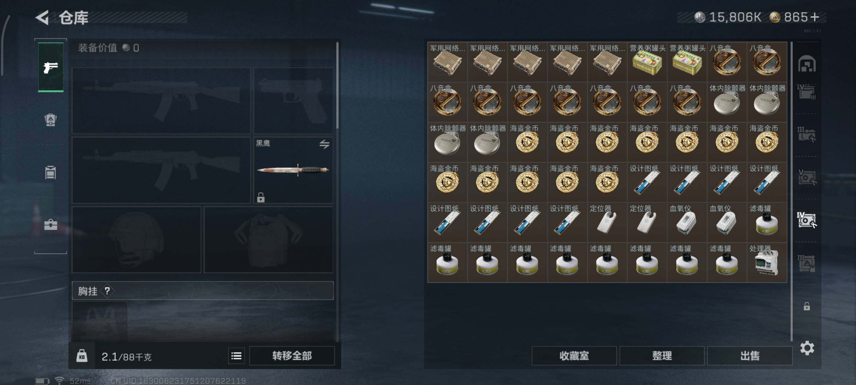The image size is (856, 385).
Task: Open the list view icon beside 转移全部
Action: click(236, 356)
